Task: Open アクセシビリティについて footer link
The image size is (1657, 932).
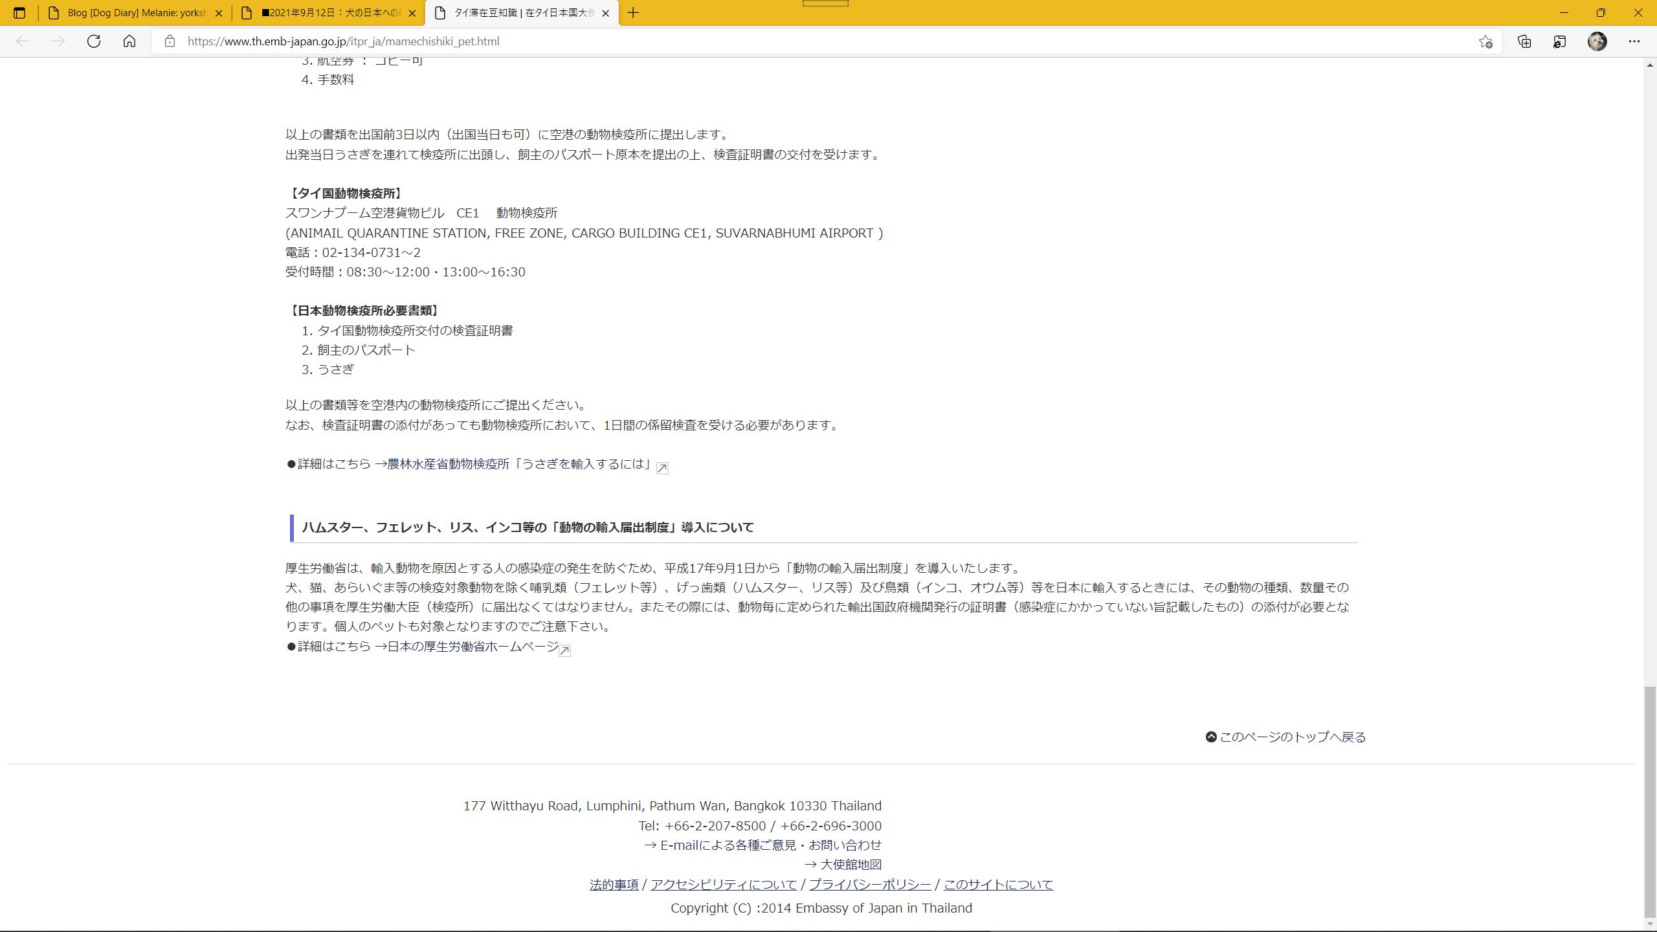Action: 724,884
